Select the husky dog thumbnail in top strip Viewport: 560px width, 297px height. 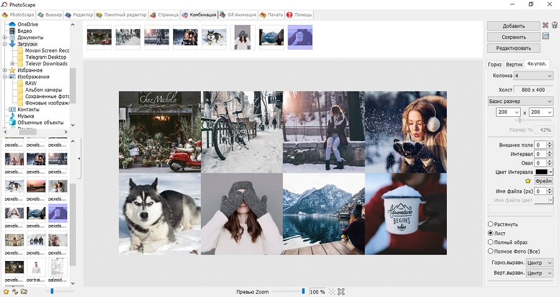[214, 37]
